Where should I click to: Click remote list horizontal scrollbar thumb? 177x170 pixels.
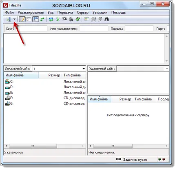(x=113, y=146)
